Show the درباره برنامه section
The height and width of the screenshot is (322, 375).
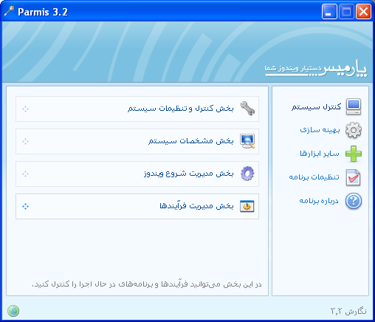(x=331, y=201)
